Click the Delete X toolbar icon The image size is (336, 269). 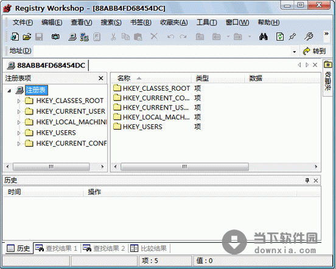(x=154, y=37)
